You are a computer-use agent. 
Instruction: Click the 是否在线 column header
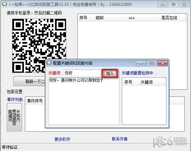point(172,18)
